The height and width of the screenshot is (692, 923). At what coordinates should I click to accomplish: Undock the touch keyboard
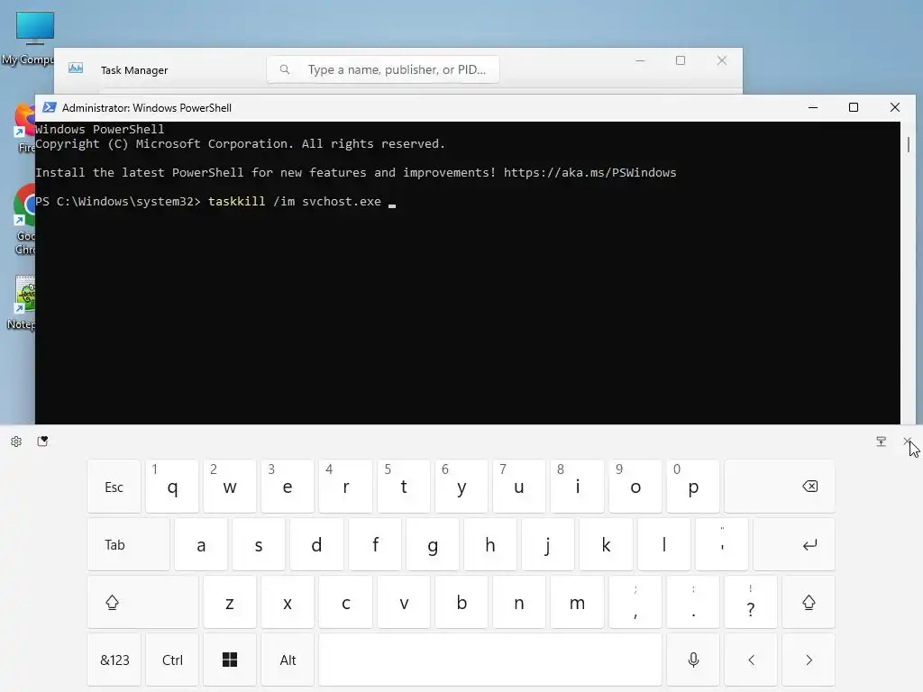[x=882, y=442]
